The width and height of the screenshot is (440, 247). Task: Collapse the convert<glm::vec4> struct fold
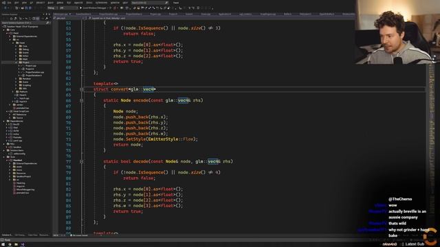click(81, 89)
